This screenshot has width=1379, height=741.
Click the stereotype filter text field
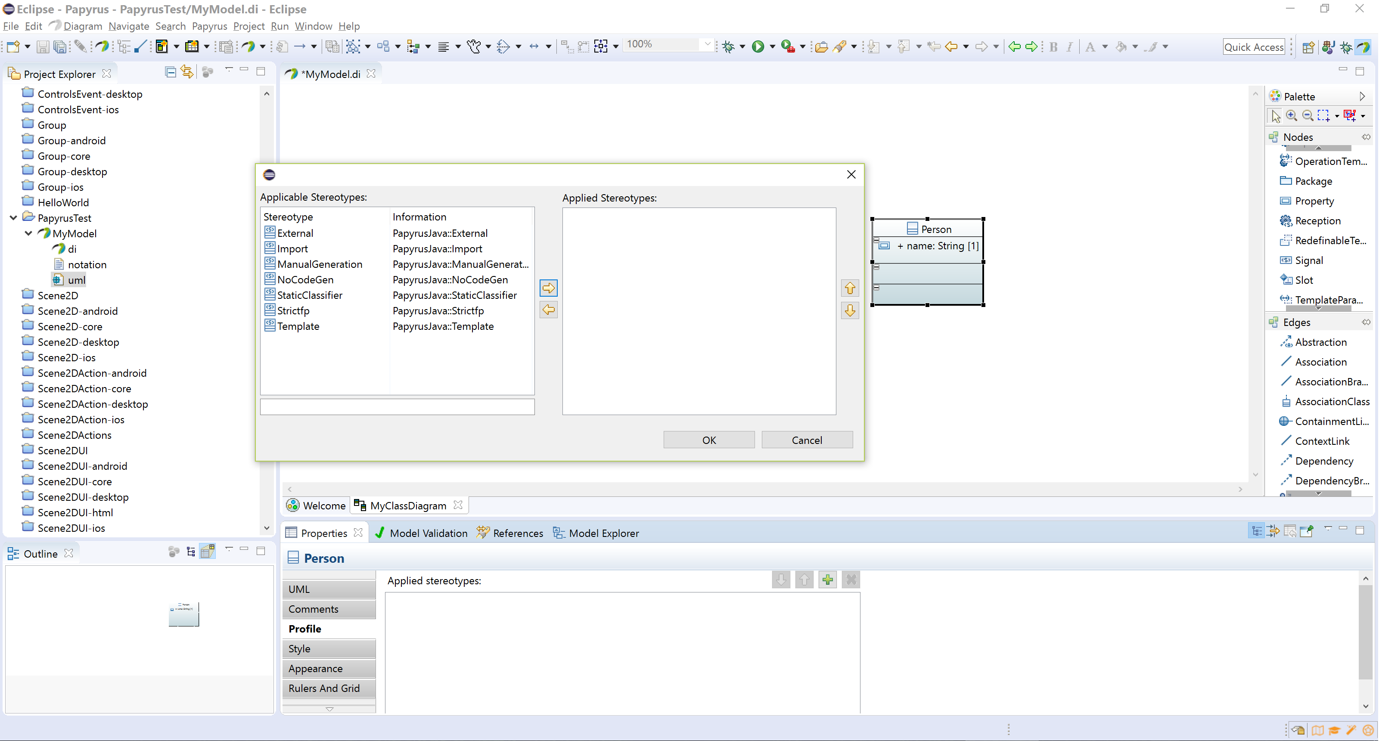[x=397, y=406]
